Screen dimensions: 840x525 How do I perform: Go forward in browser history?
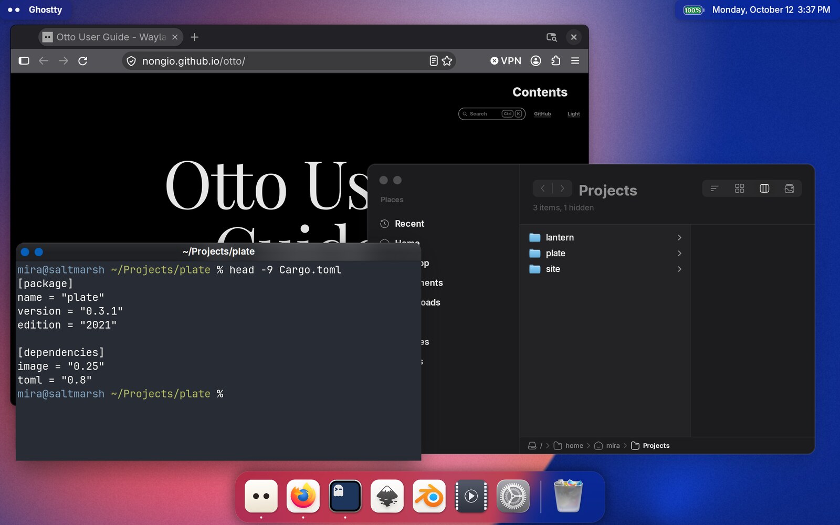tap(64, 61)
